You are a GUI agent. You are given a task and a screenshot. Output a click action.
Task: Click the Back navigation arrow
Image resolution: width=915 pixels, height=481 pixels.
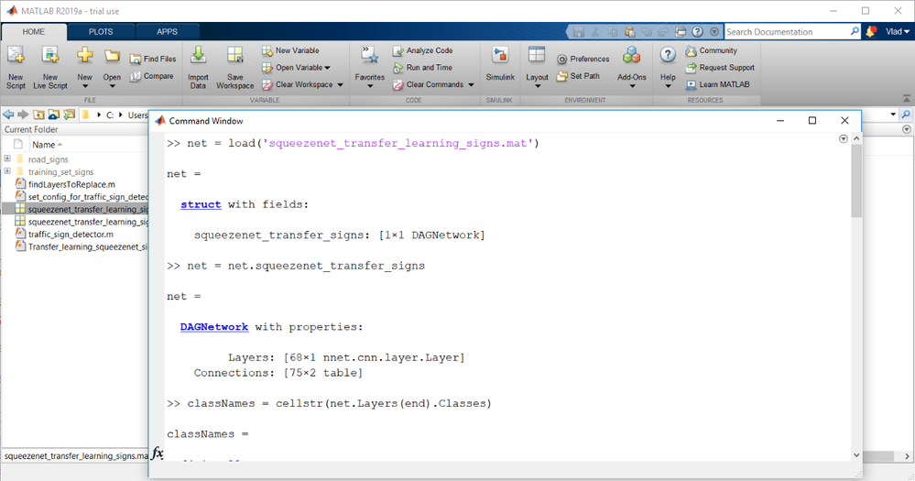(x=8, y=115)
